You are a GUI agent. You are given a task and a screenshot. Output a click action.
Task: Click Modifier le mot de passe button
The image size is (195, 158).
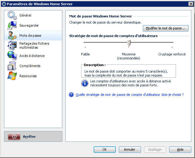pos(166,28)
